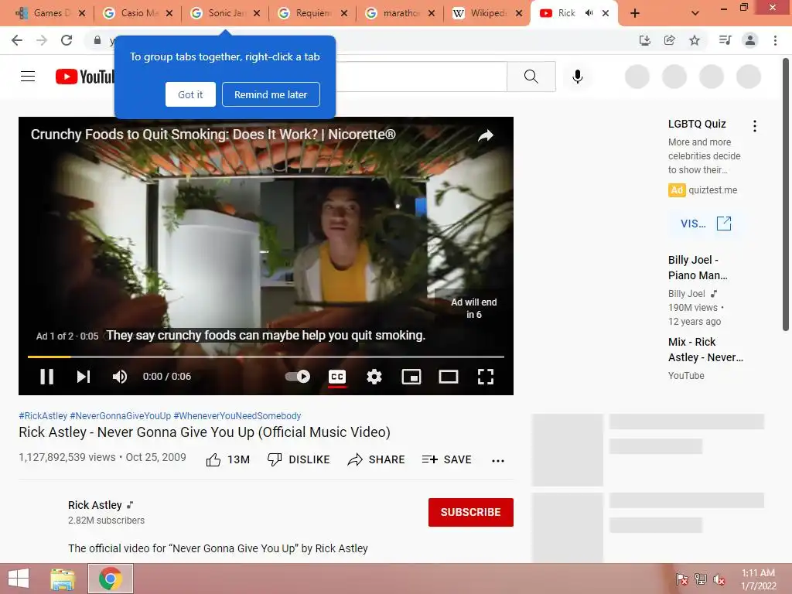Open volume speaker in system tray
Viewport: 792px width, 594px height.
pyautogui.click(x=719, y=579)
